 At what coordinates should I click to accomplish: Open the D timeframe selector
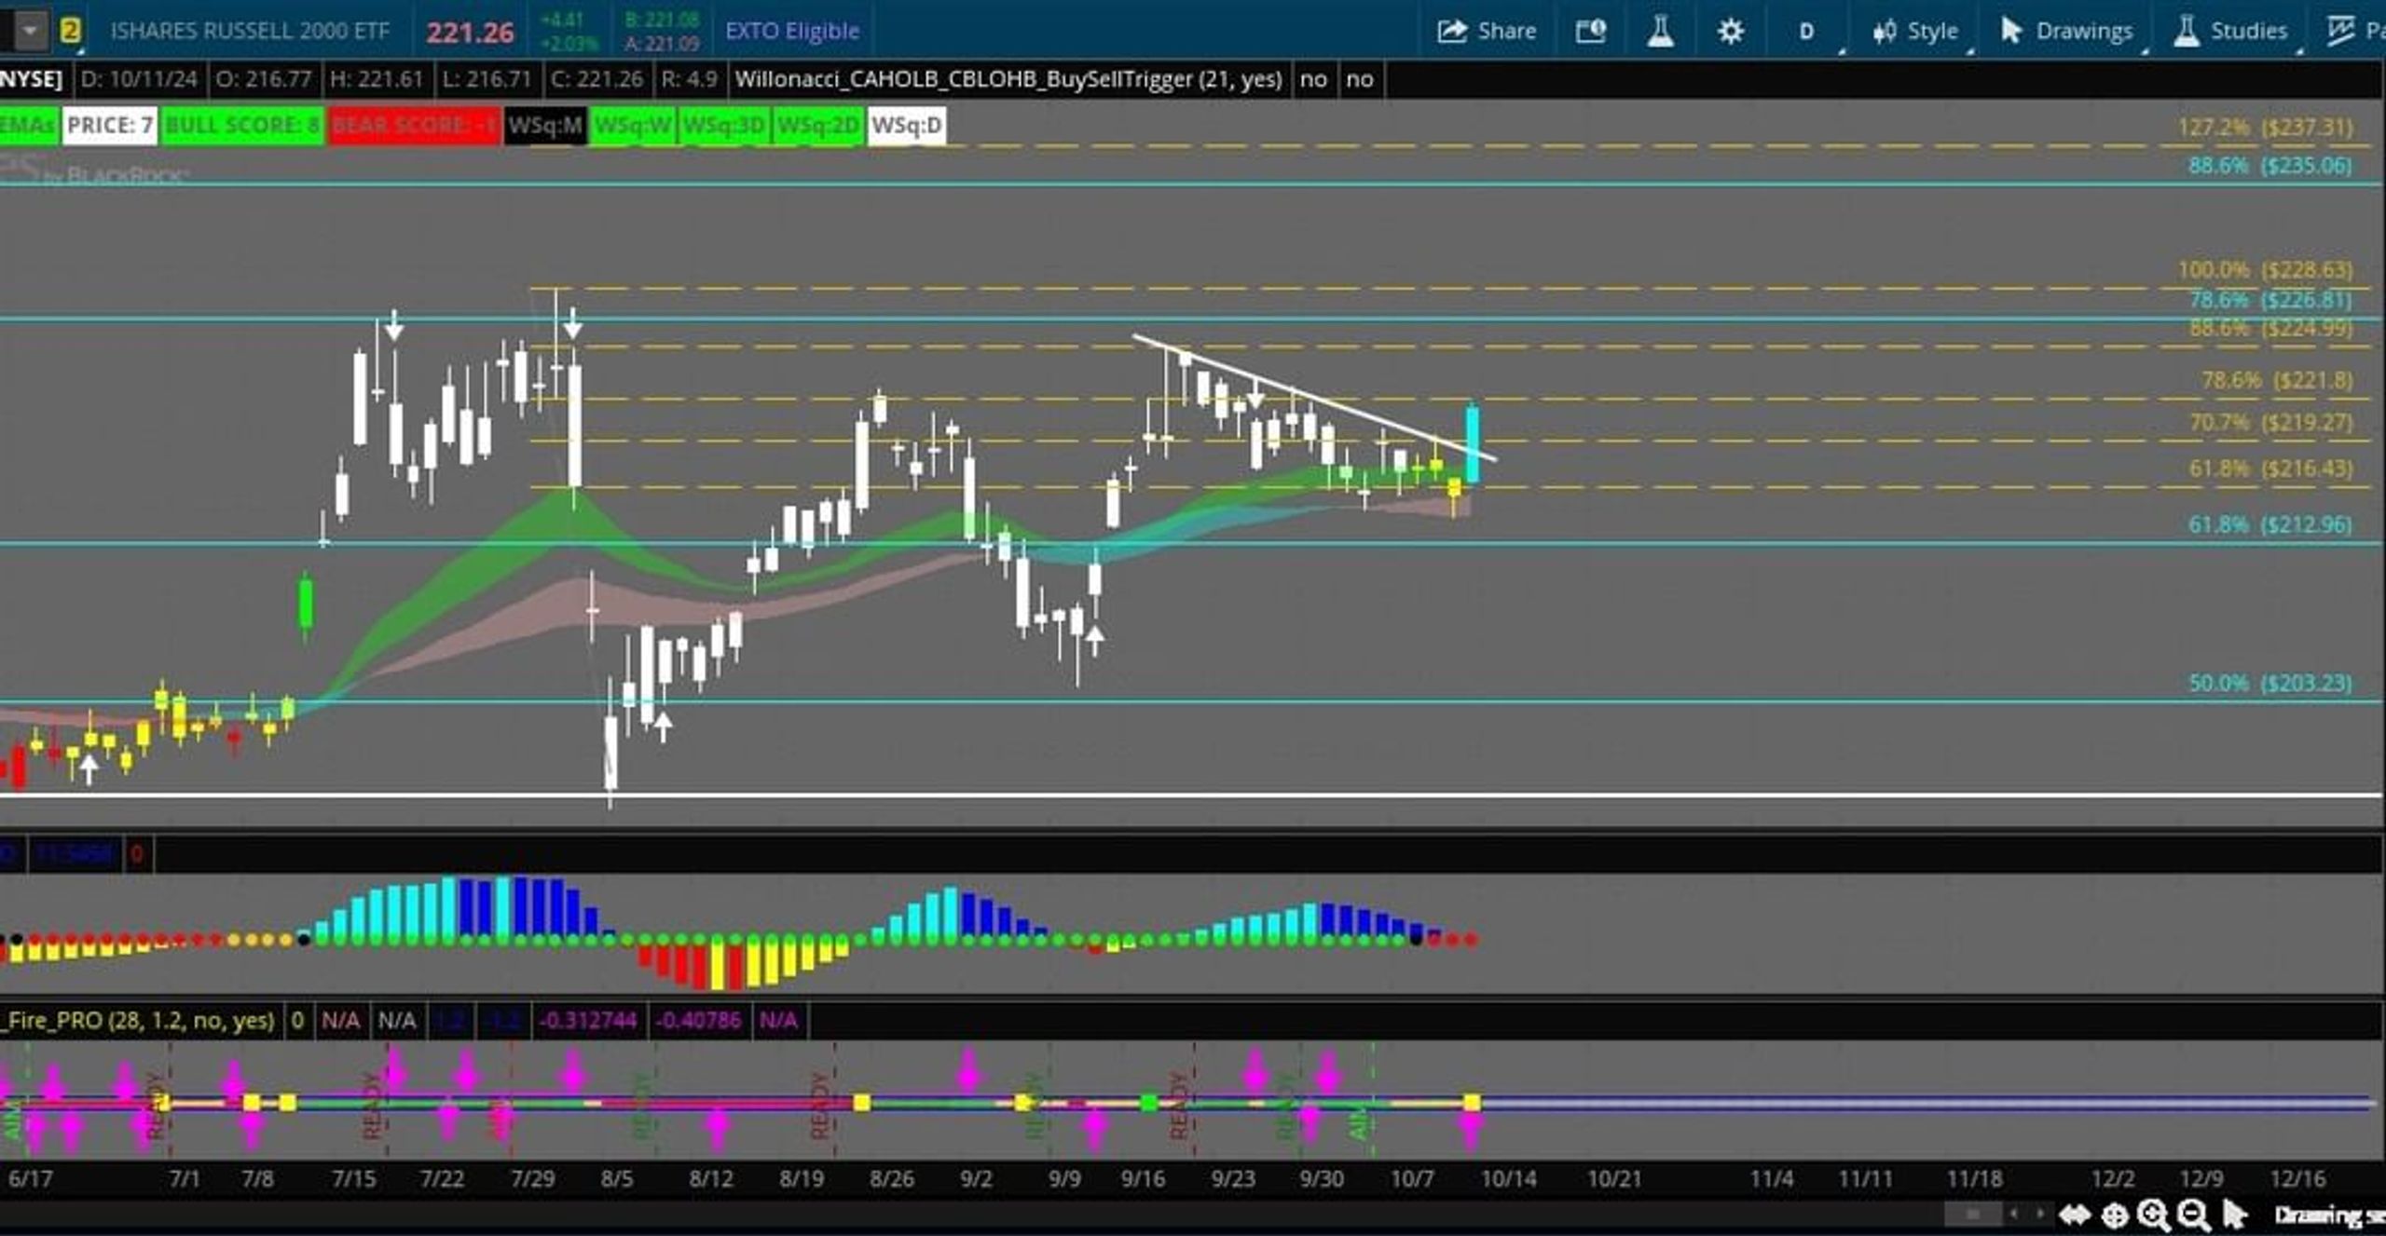point(1806,32)
